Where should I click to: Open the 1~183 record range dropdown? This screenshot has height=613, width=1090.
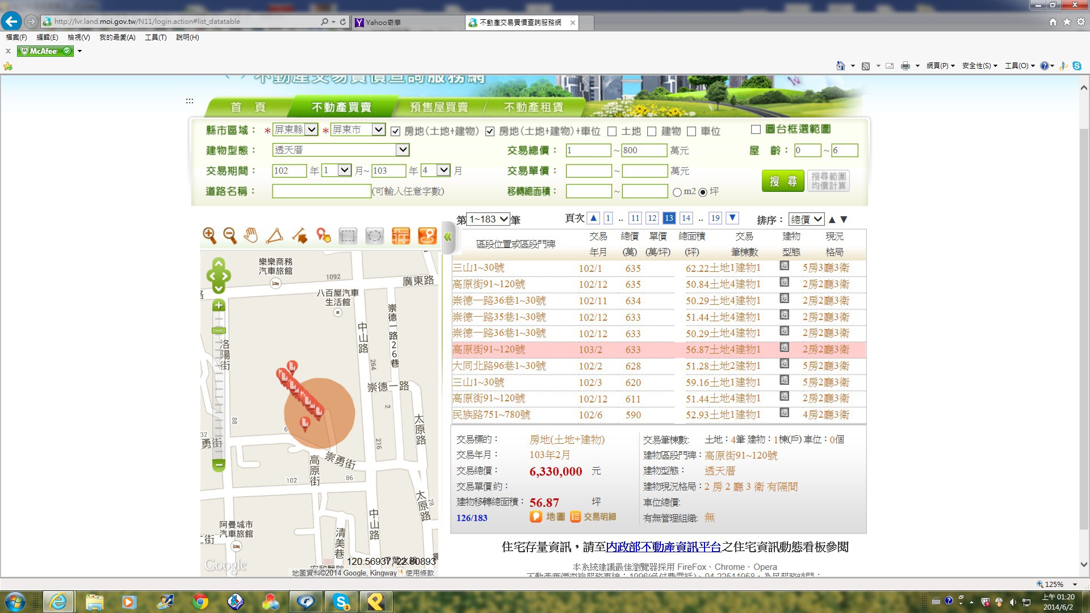[x=488, y=219]
